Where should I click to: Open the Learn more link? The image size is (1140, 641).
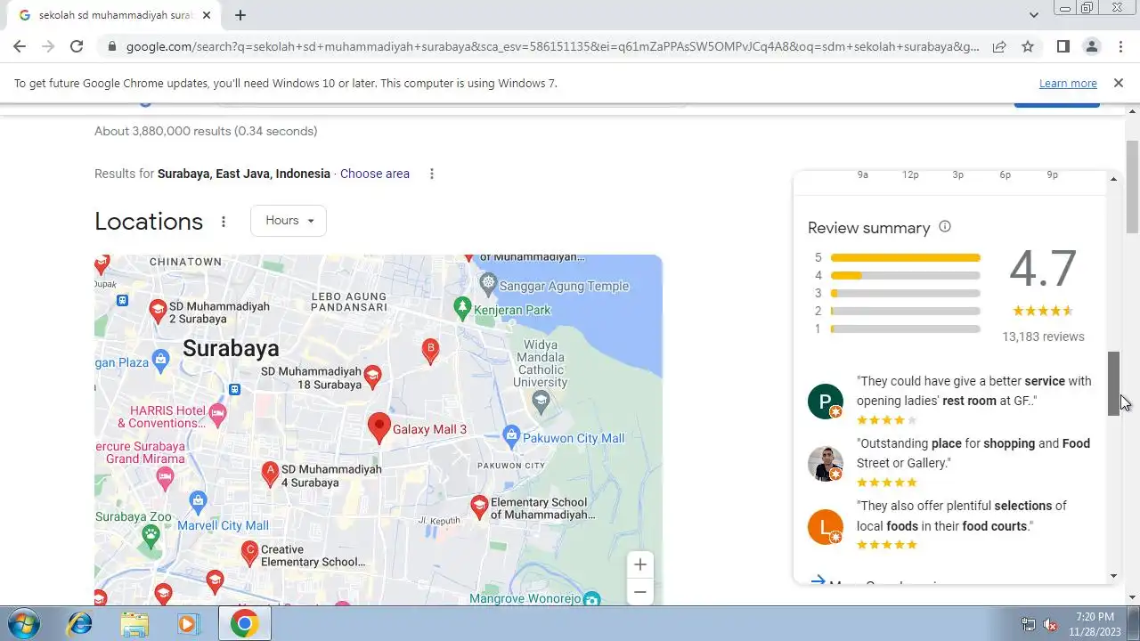point(1068,83)
